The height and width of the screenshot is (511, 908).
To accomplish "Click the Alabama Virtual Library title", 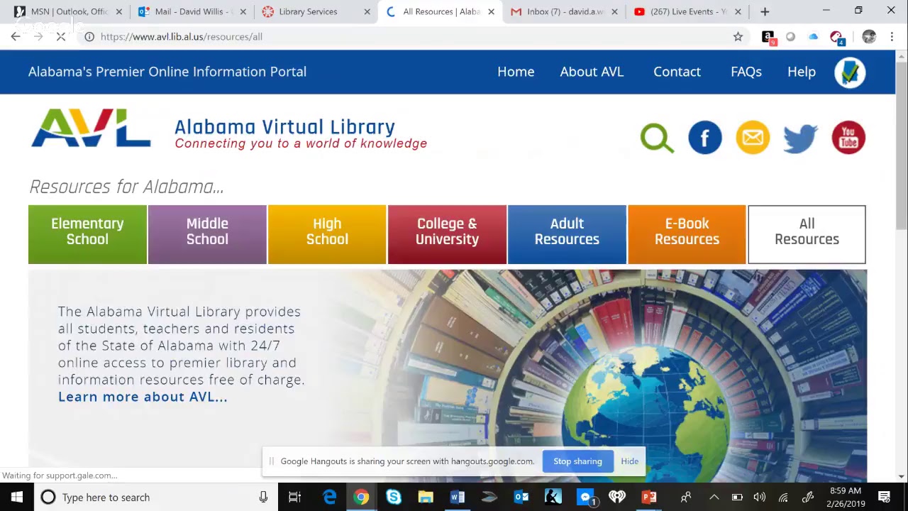I will [x=284, y=127].
